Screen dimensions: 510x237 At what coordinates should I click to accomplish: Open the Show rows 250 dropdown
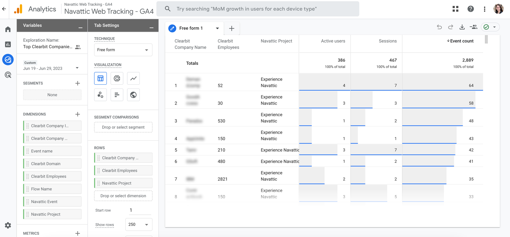[139, 225]
